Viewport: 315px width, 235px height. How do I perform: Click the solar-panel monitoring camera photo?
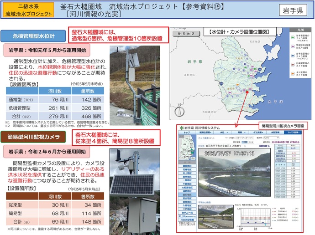[x=135, y=192]
